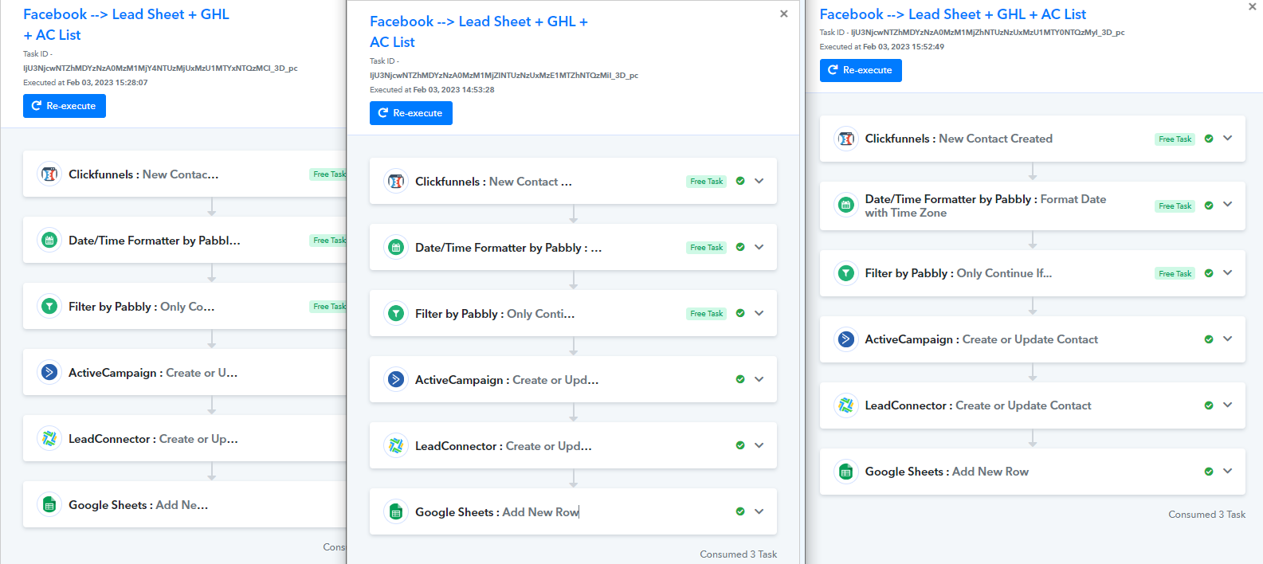1263x564 pixels.
Task: Close the right task history panel
Action: click(1252, 6)
